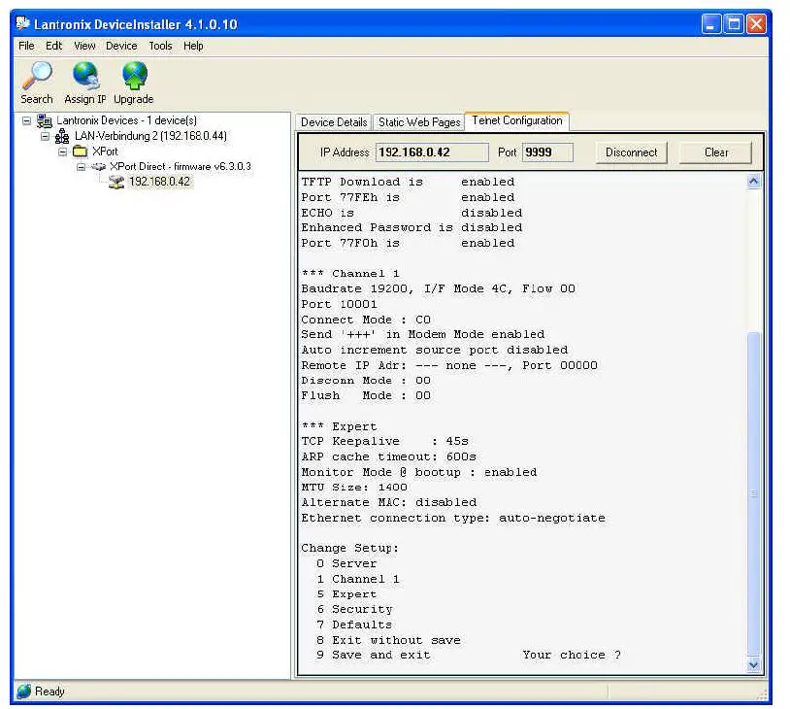
Task: Click the Upgrade toolbar icon
Action: 134,76
